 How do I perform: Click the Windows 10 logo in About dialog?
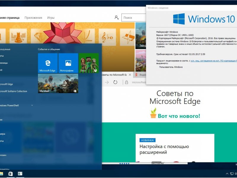204,19
